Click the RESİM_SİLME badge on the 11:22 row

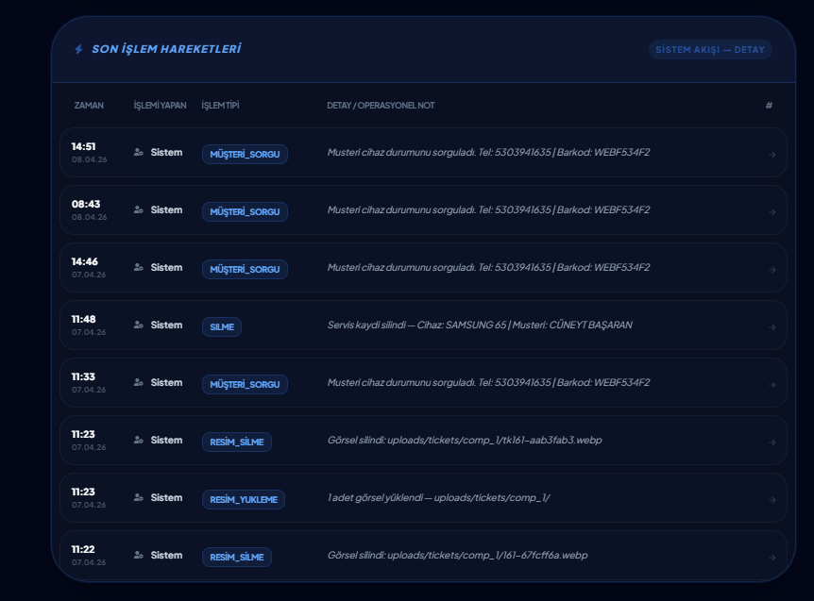click(x=236, y=557)
